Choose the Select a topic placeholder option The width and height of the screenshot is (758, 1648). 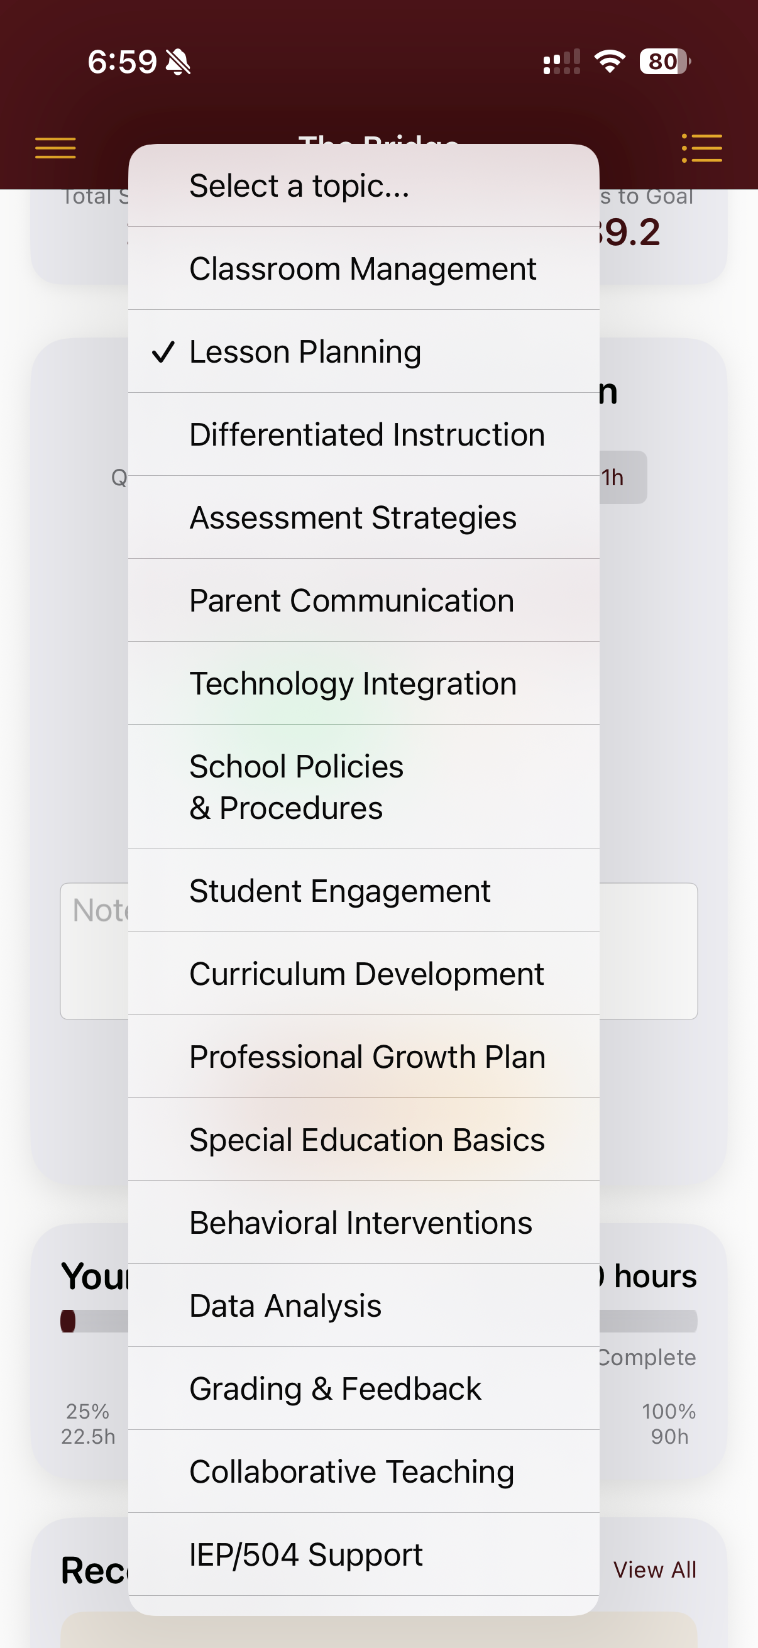click(299, 186)
